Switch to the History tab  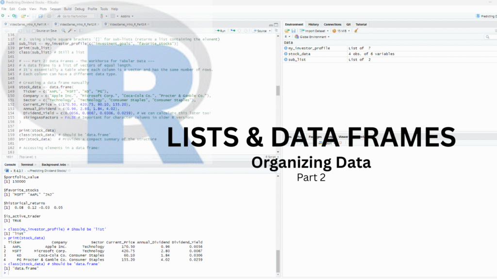point(314,24)
